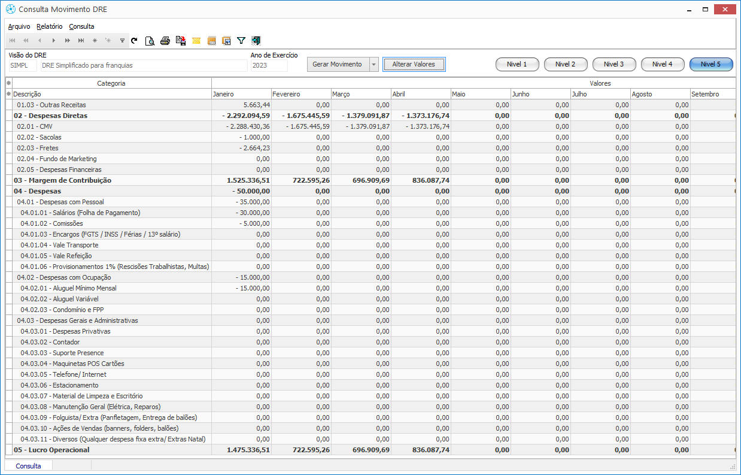Click Janeiro value 5.663,44 of Outras Receitas
The width and height of the screenshot is (741, 475).
(241, 105)
